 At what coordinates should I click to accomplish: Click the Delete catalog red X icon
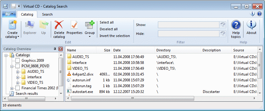(x=59, y=25)
